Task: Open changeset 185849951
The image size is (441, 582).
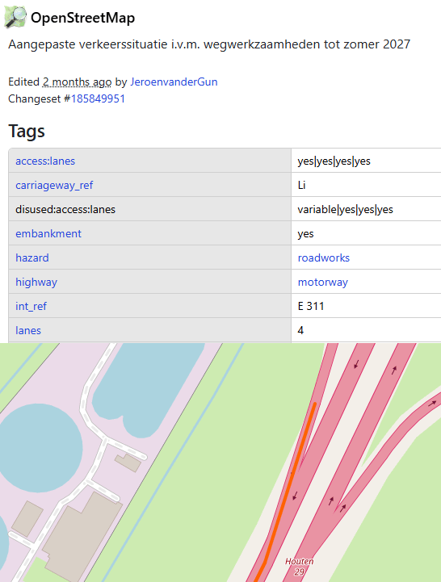Action: tap(98, 98)
